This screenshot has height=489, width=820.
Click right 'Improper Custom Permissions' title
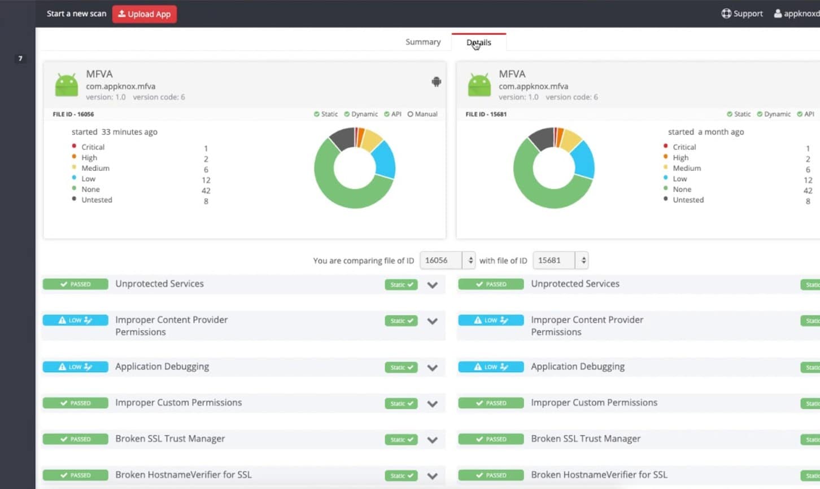click(594, 403)
